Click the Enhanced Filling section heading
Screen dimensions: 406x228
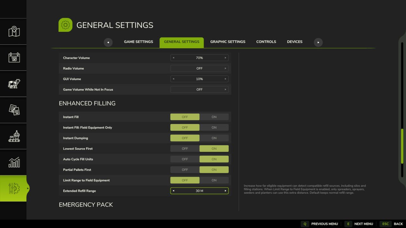point(87,103)
